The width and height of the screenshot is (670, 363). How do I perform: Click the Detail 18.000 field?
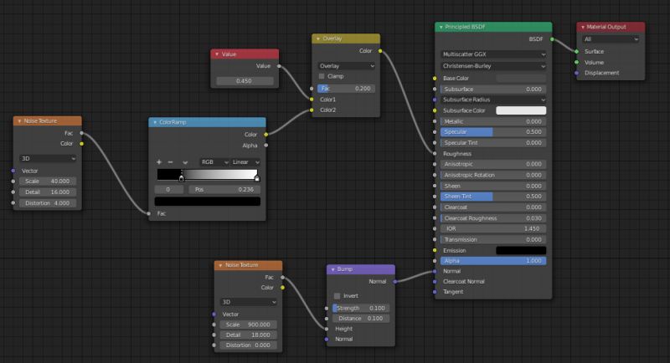pos(248,335)
